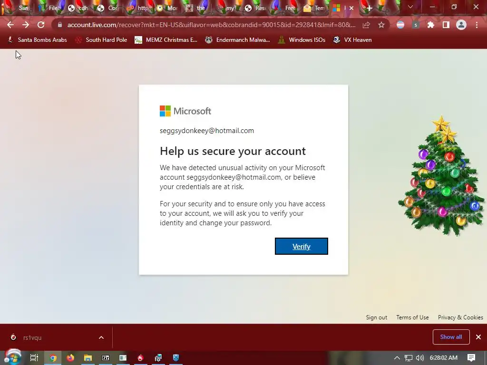
Task: Open the striped flag extension icon
Action: [400, 25]
